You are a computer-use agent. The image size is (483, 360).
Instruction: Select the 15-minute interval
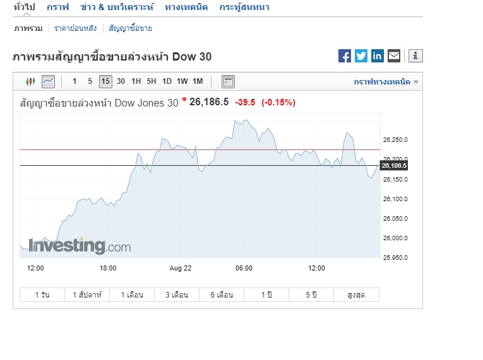[105, 81]
